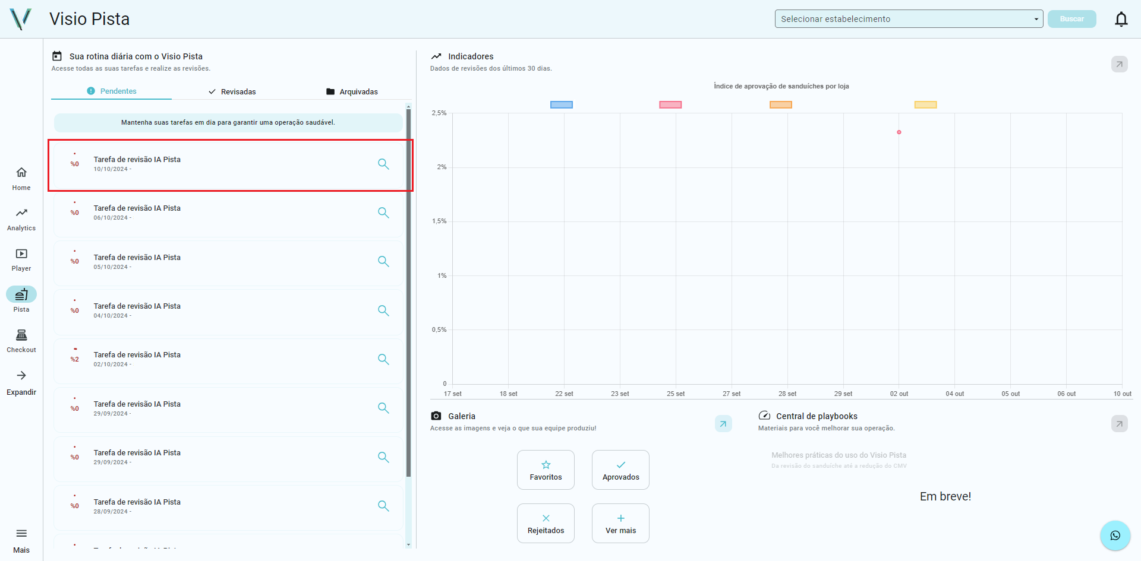The image size is (1141, 561).
Task: Open the Selecionar estabelecimento dropdown
Action: (x=909, y=19)
